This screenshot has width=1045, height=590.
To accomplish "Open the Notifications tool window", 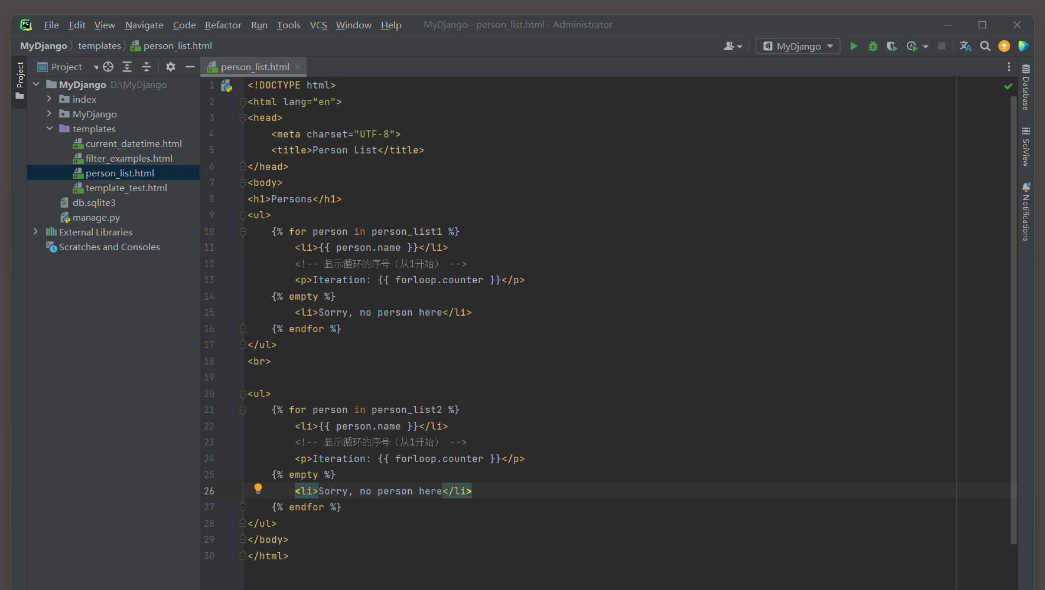I will pyautogui.click(x=1026, y=211).
